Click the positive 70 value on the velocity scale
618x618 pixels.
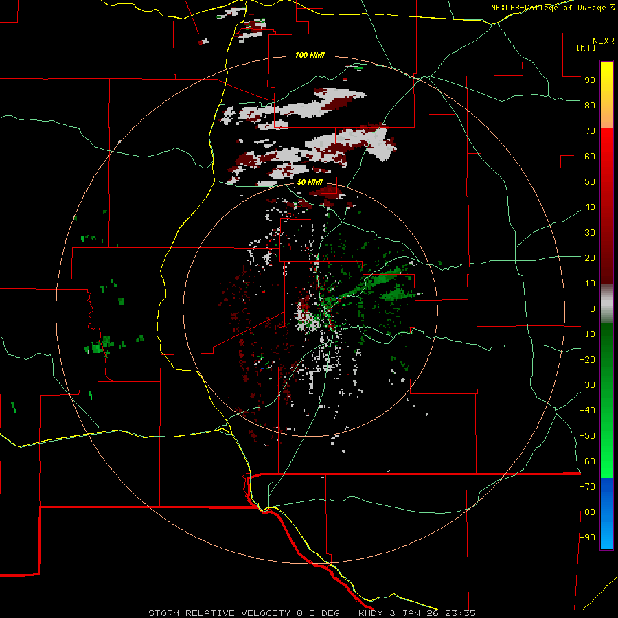590,131
